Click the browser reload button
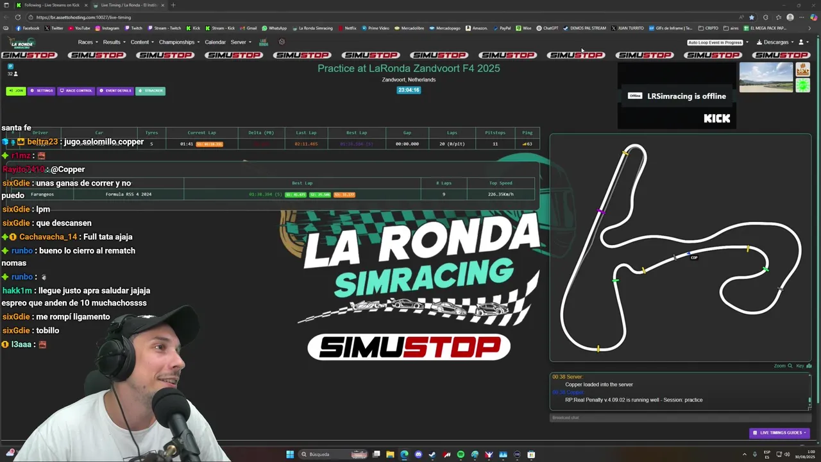The height and width of the screenshot is (462, 821). 18,17
